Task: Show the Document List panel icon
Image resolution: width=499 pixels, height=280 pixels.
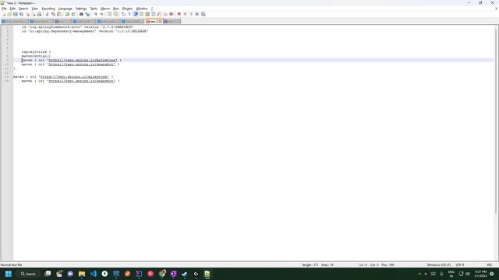Action: pos(154,14)
